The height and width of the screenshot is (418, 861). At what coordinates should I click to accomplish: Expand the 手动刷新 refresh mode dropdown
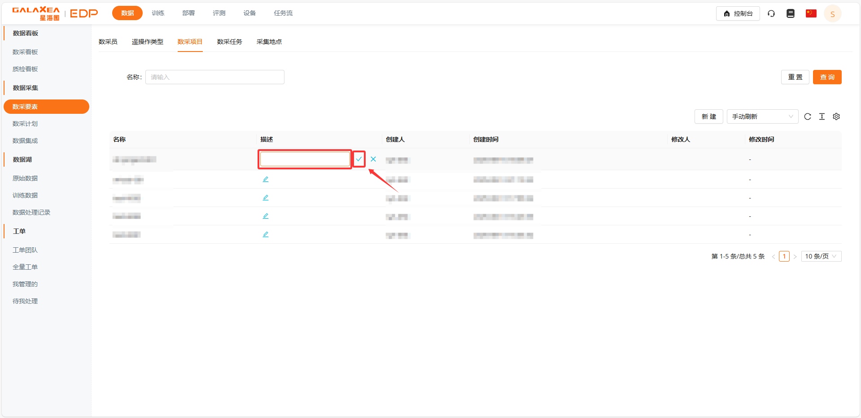762,116
